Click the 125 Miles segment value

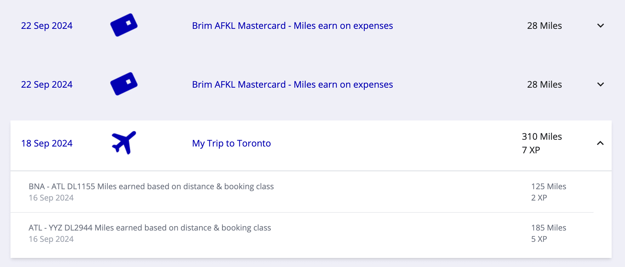click(548, 187)
